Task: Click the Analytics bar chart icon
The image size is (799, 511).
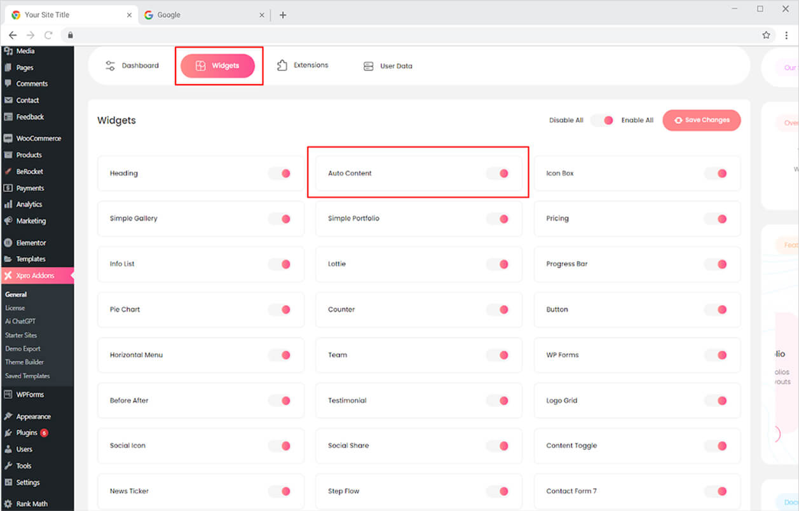Action: coord(8,205)
